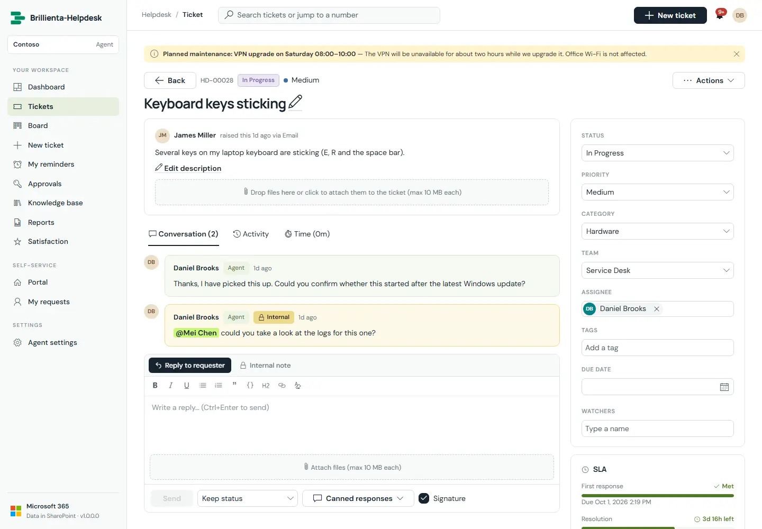Open the due date calendar picker

[x=724, y=387]
